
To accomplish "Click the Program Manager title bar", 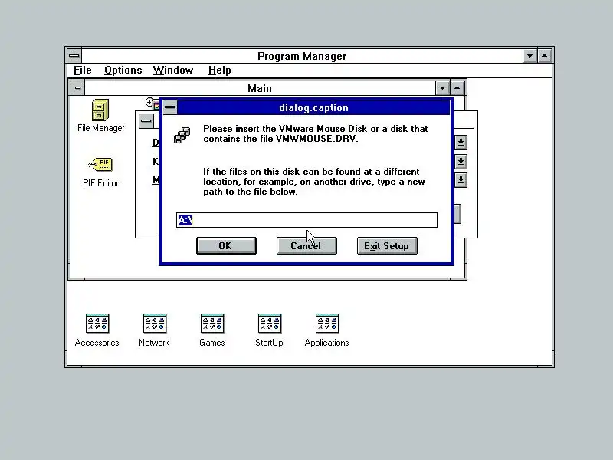I will (302, 56).
